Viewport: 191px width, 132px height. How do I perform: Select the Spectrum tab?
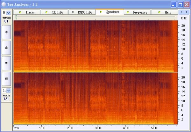click(110, 12)
